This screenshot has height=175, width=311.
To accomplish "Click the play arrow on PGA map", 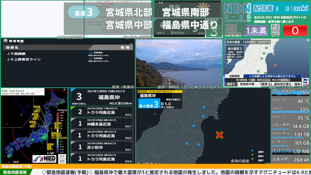I will pyautogui.click(x=65, y=90).
